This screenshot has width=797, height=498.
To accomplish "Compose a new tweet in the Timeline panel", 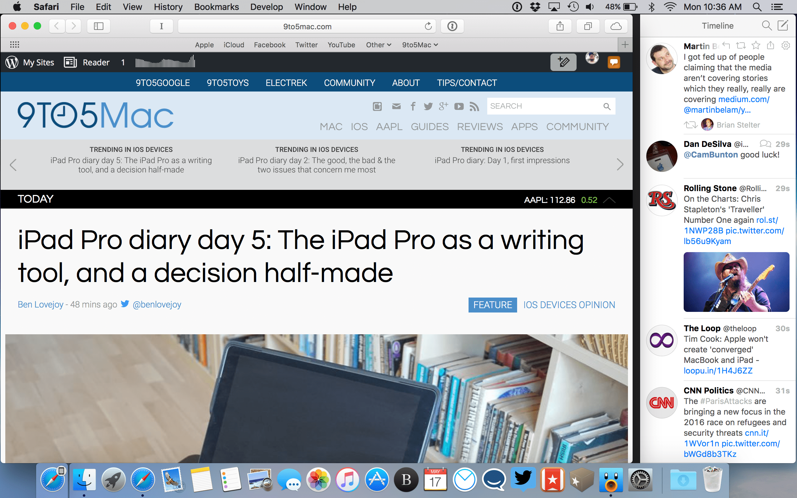I will pos(784,25).
